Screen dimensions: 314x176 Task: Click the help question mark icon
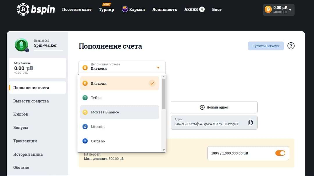(x=291, y=46)
